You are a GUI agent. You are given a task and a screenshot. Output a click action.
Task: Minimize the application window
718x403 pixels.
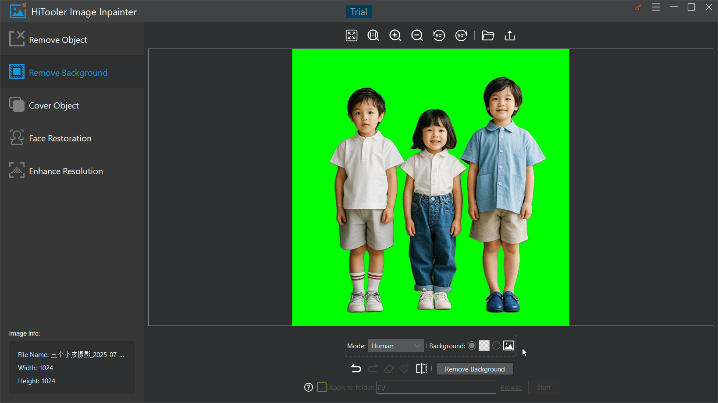674,7
